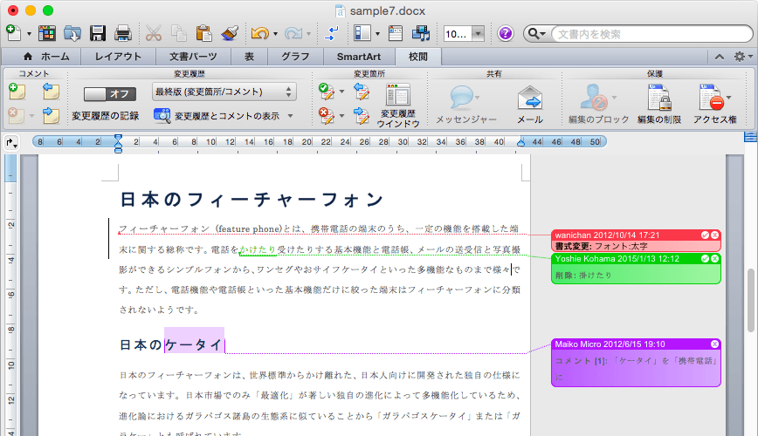Open the zoom percentage dropdown

[479, 33]
